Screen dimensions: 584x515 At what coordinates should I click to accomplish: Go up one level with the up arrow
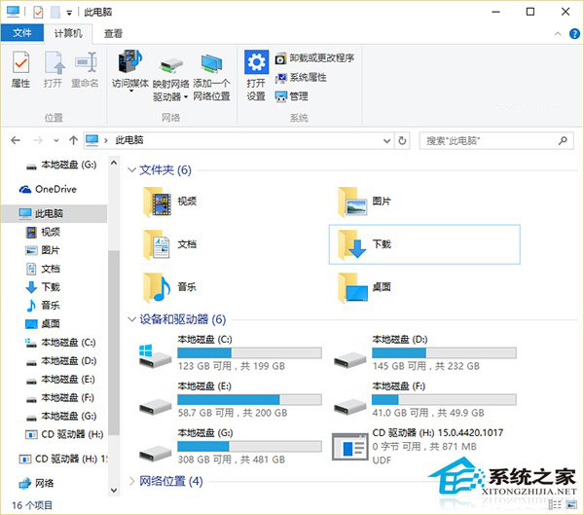[x=73, y=140]
